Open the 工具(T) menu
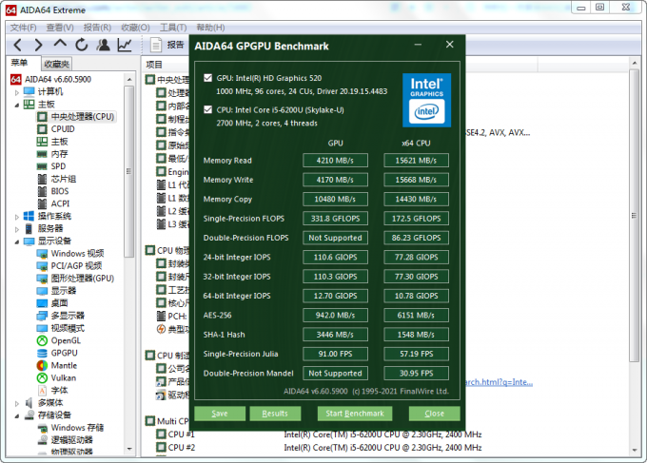The height and width of the screenshot is (463, 647). pos(173,27)
